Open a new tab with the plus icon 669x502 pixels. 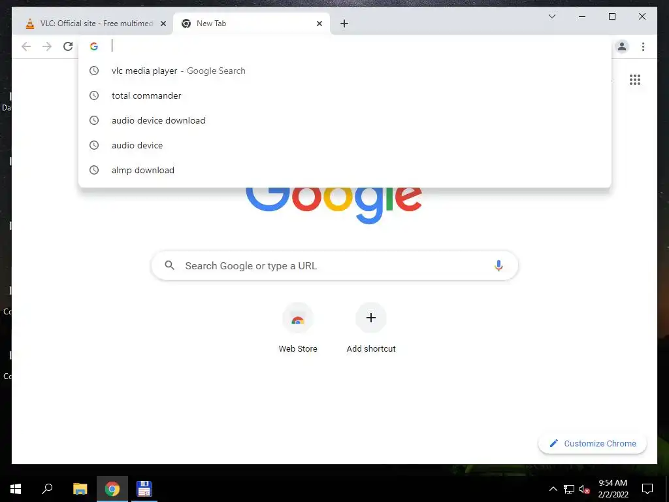[344, 24]
